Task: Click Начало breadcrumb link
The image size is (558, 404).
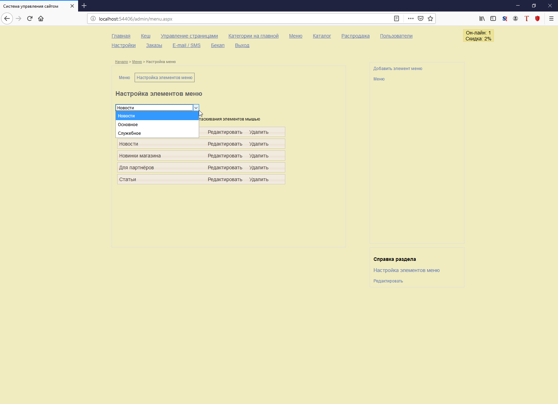Action: click(x=121, y=62)
